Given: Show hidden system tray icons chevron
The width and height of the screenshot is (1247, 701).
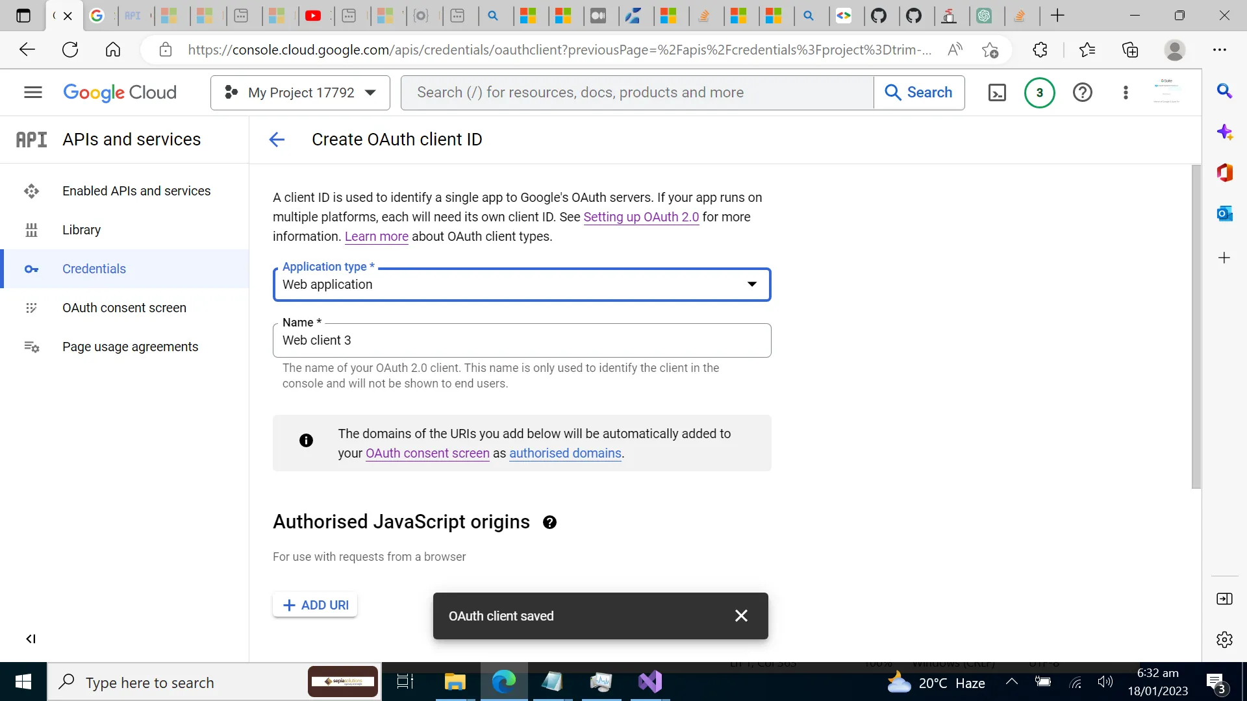Looking at the screenshot, I should point(1011,682).
